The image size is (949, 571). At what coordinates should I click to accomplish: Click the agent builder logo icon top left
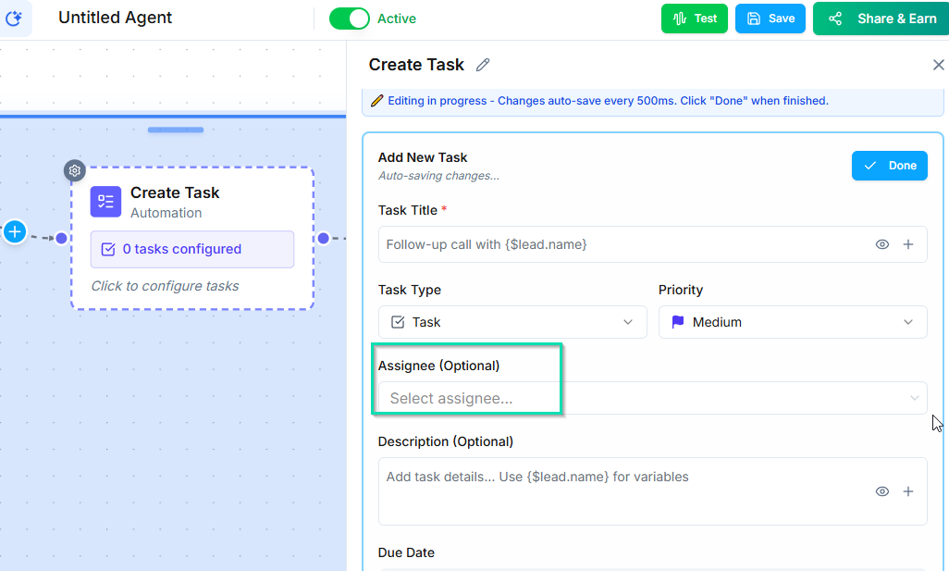pyautogui.click(x=15, y=18)
